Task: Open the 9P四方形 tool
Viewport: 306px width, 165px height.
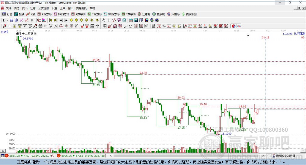Action: click(62, 14)
